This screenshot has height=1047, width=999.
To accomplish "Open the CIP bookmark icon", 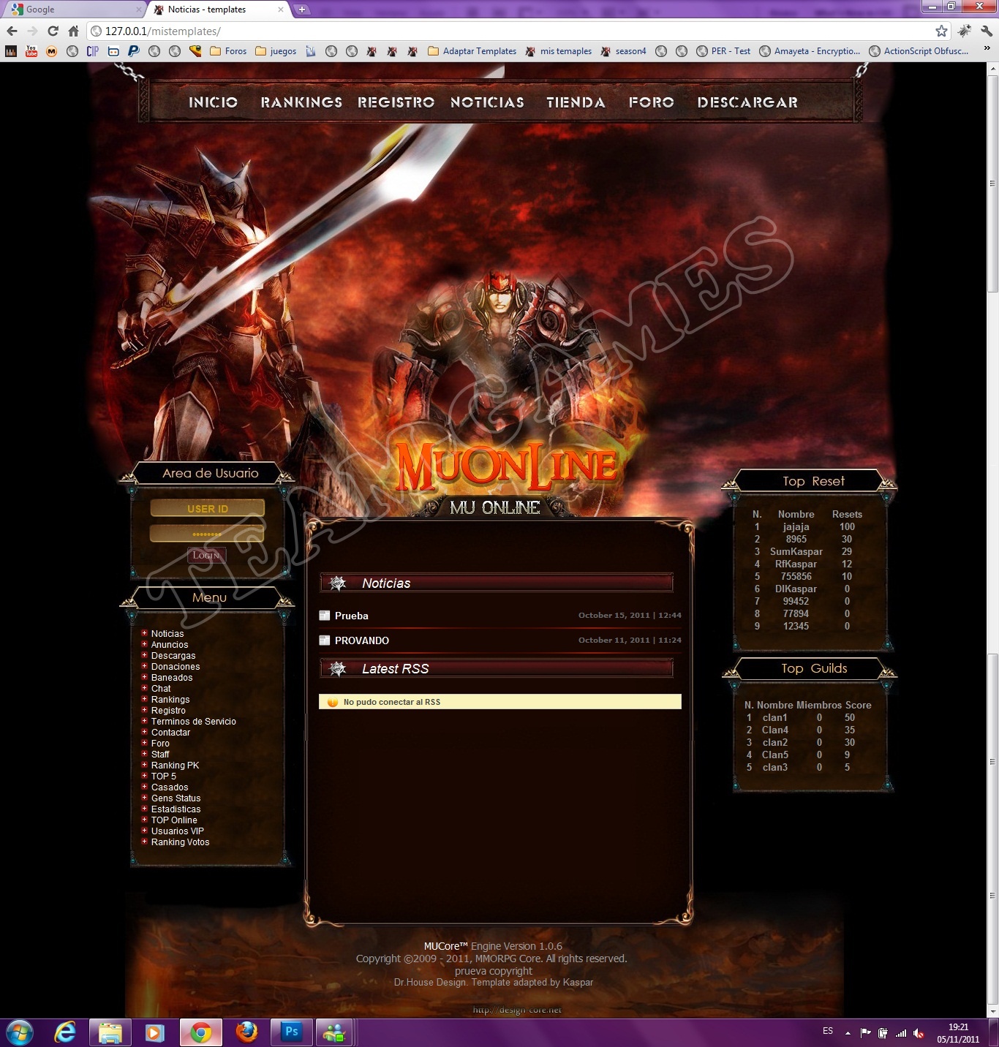I will pyautogui.click(x=92, y=50).
